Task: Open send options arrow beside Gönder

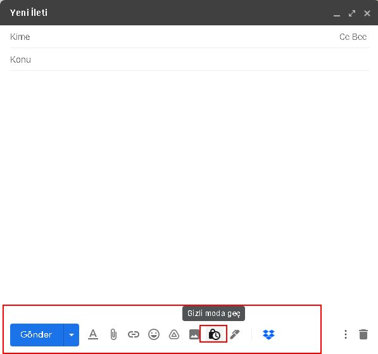Action: click(x=72, y=335)
